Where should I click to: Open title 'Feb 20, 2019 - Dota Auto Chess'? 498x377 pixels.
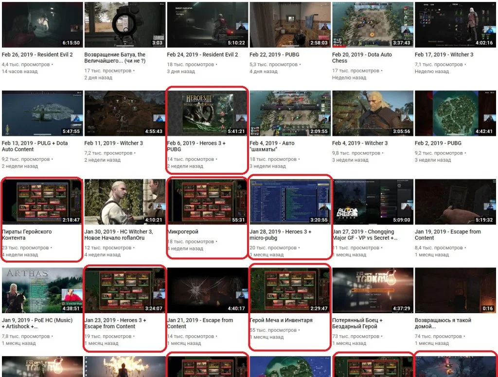[362, 57]
